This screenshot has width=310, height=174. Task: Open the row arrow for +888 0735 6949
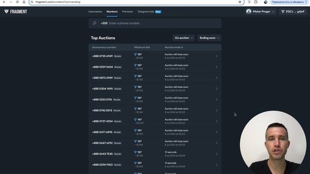click(x=217, y=56)
